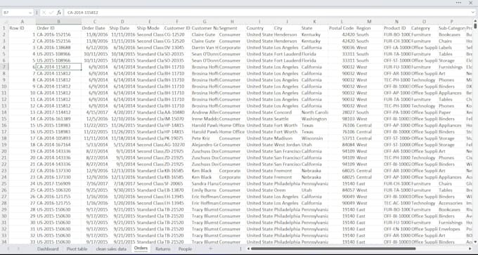
Task: Click cell CA-2016-161389 in row 15
Action: pyautogui.click(x=58, y=119)
